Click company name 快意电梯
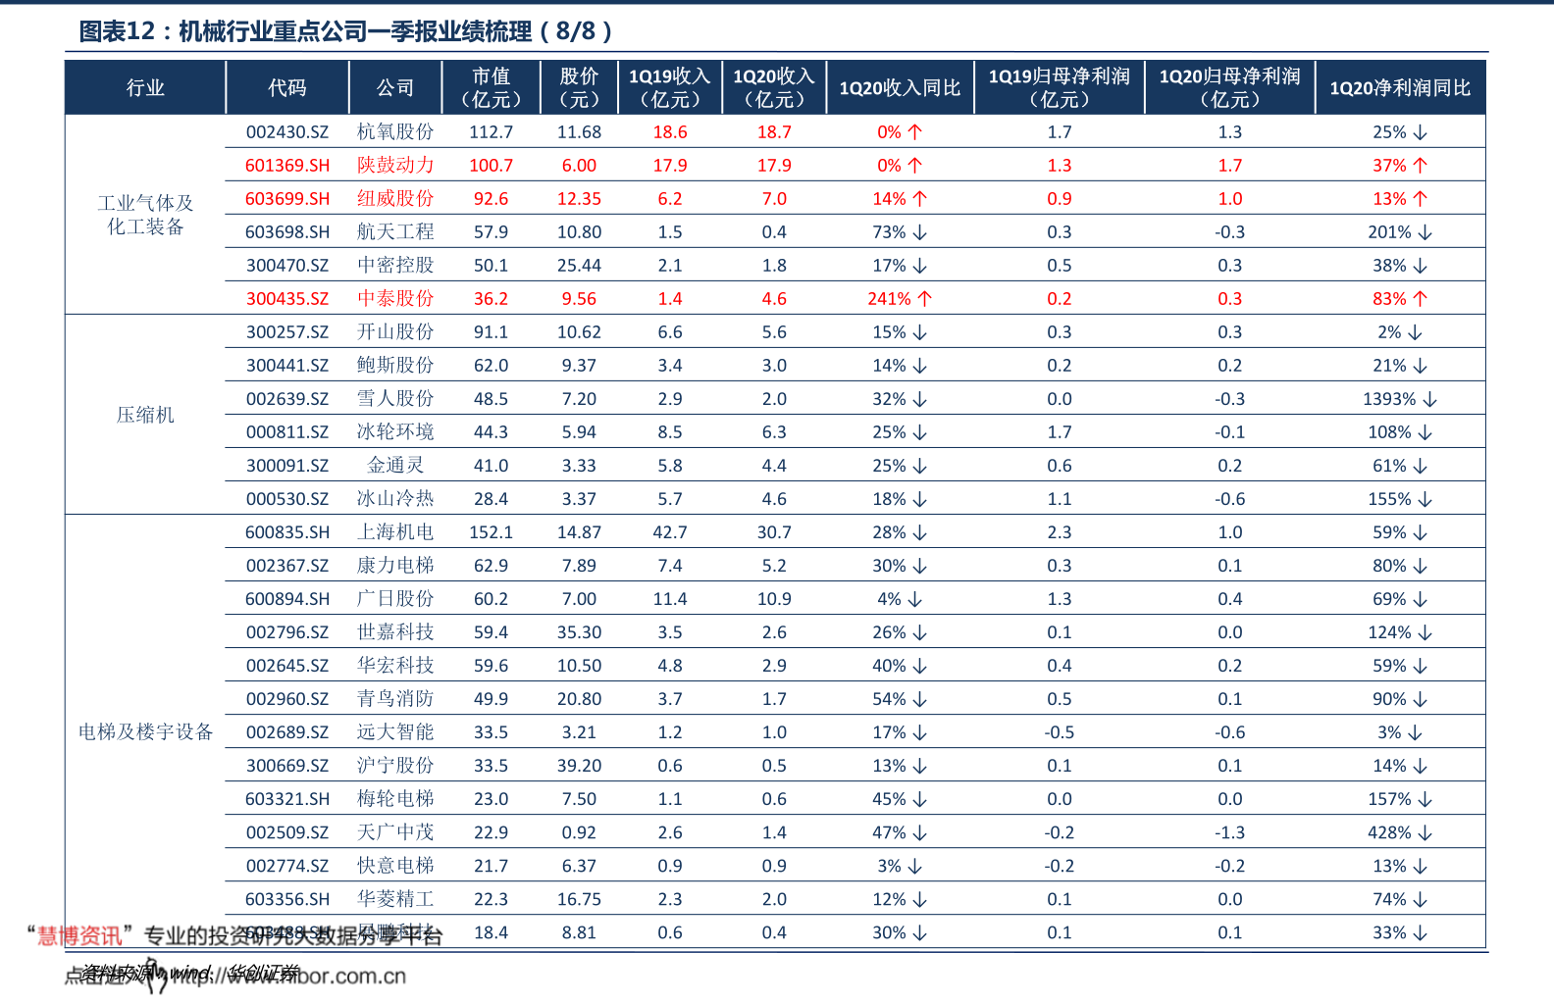This screenshot has height=1003, width=1554. [x=395, y=866]
